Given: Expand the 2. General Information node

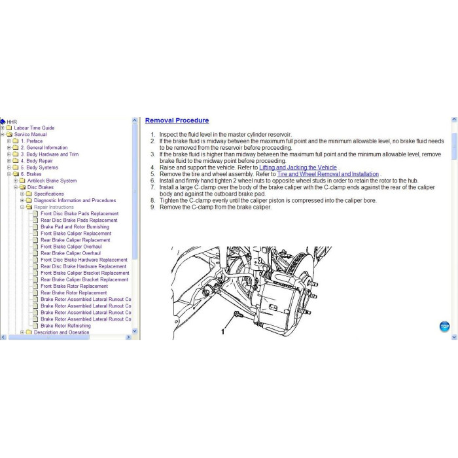Looking at the screenshot, I should tap(9, 147).
